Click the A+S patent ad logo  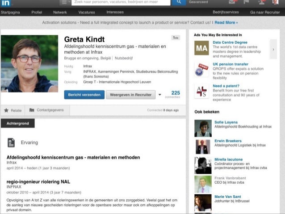pyautogui.click(x=201, y=91)
